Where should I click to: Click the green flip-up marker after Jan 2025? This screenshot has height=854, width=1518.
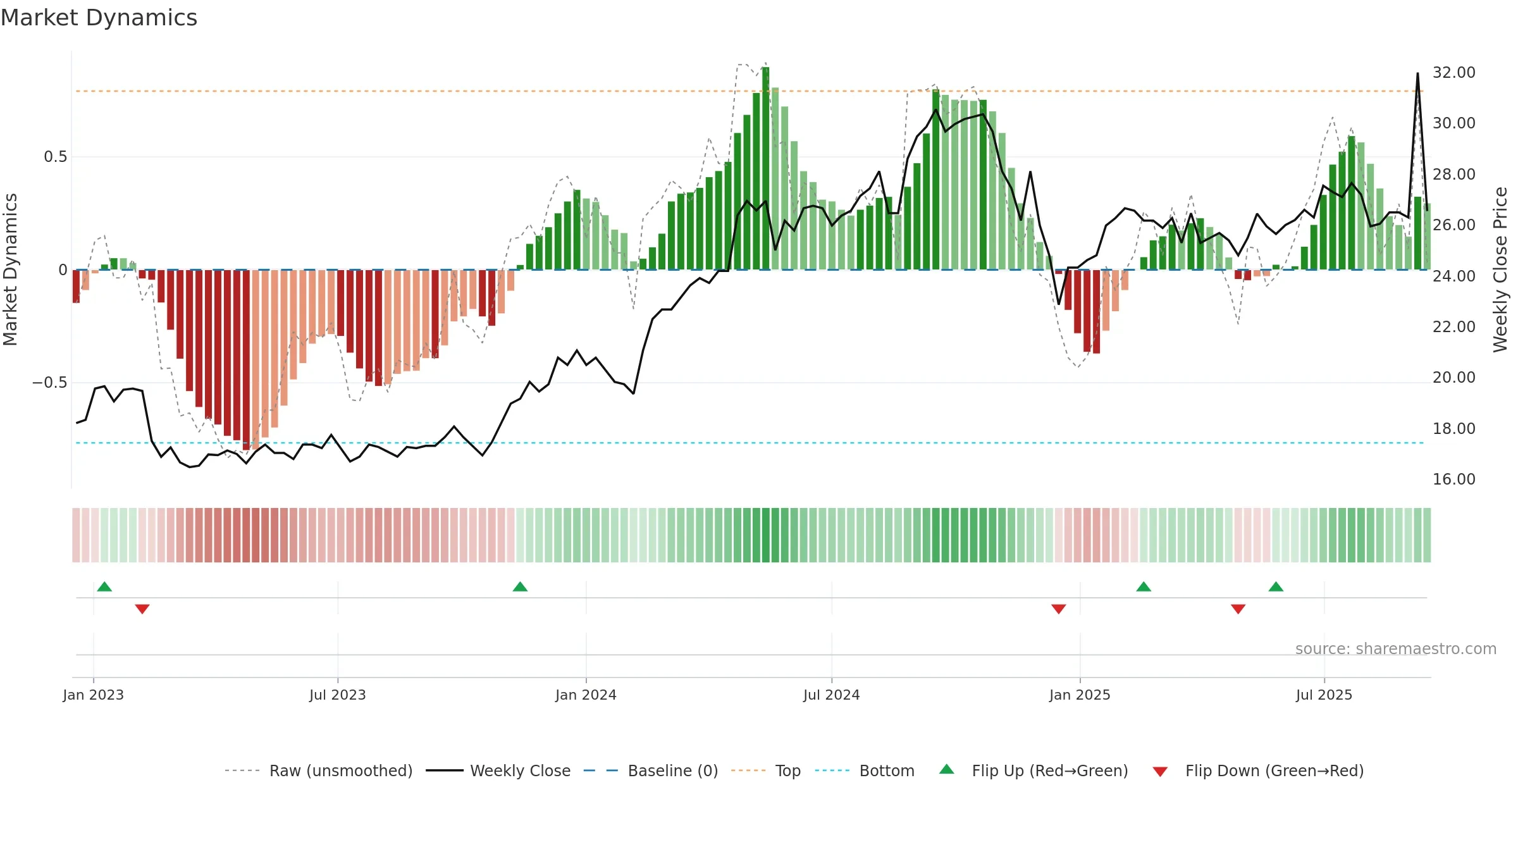point(1144,586)
